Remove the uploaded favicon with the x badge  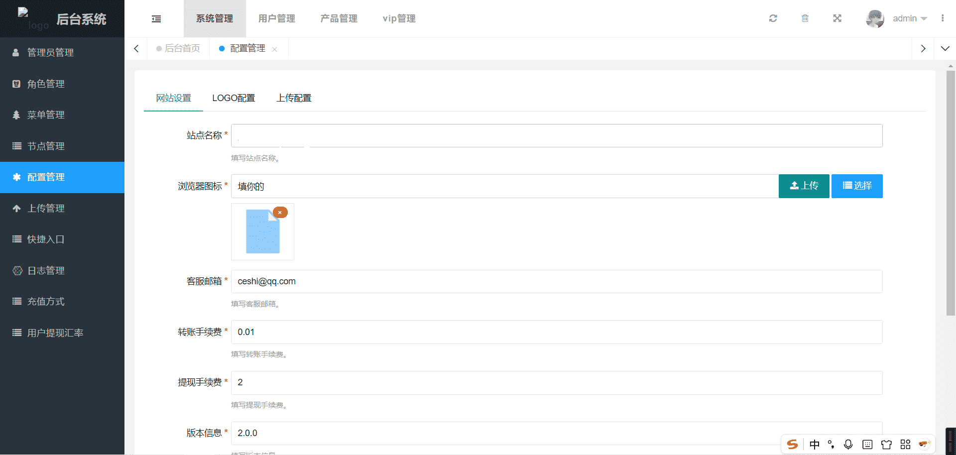pyautogui.click(x=280, y=213)
